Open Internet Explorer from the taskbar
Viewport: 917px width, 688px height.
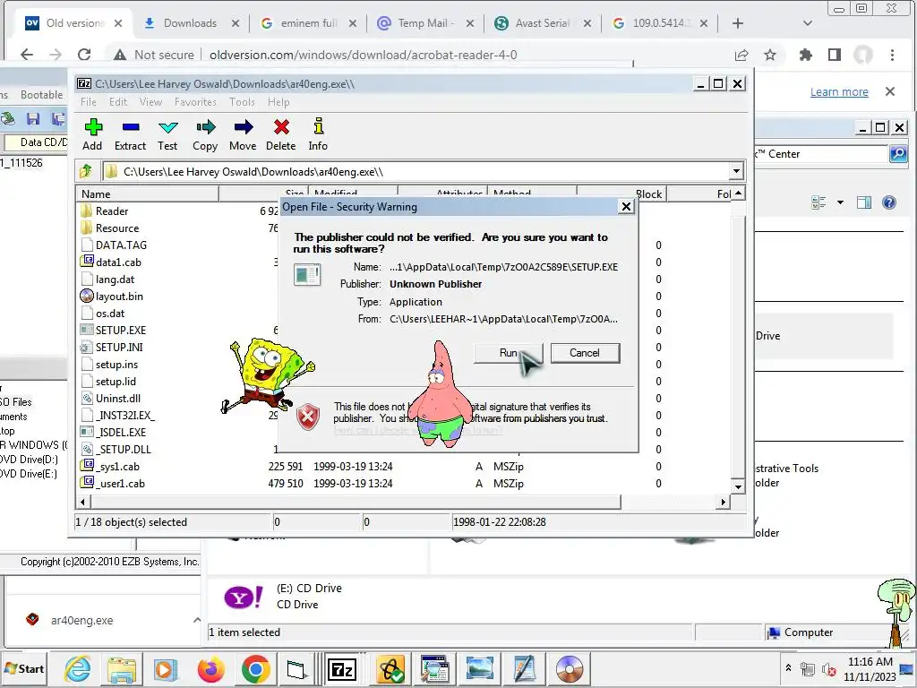tap(78, 668)
